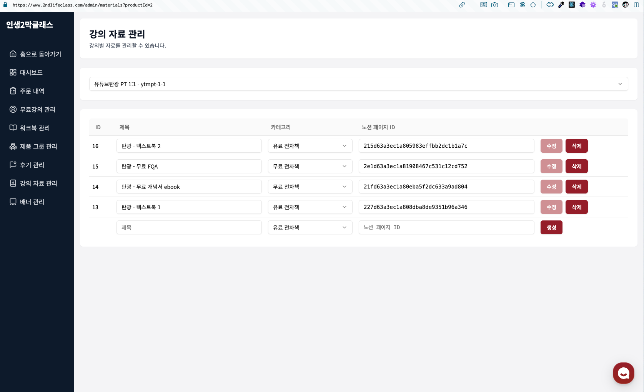This screenshot has width=644, height=392.
Task: Click the empty 노션 페이지 ID input field
Action: [x=446, y=227]
